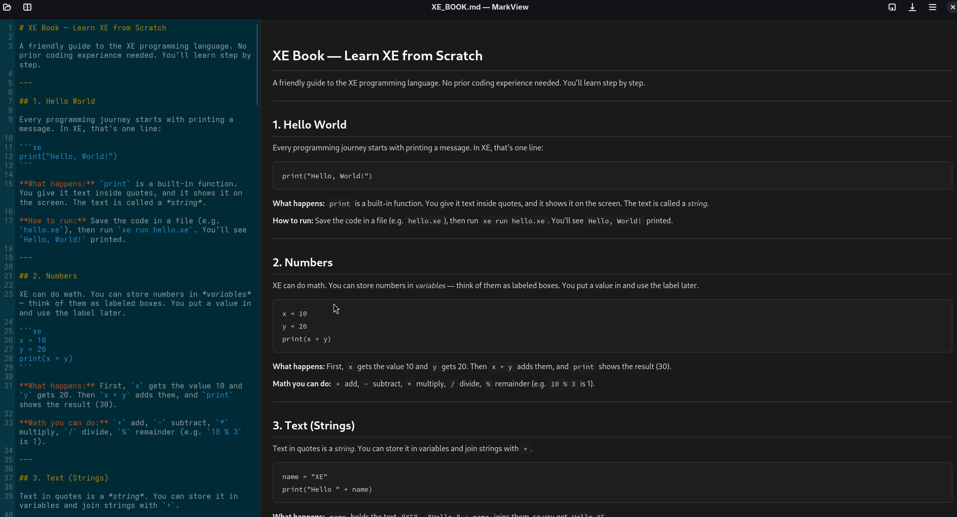Click the '1. Hello World' heading in preview

coord(309,125)
